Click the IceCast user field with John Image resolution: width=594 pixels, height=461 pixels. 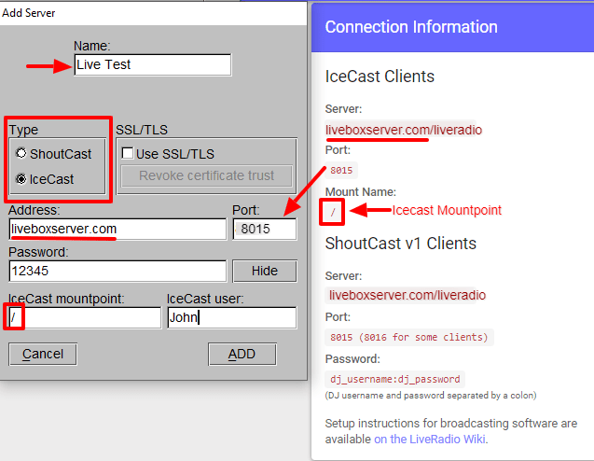[232, 317]
